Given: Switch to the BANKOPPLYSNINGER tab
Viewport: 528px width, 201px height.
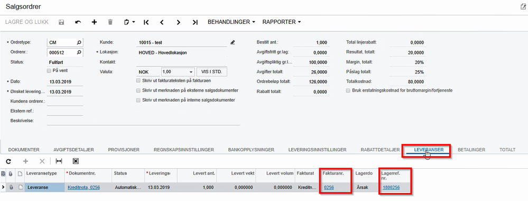Looking at the screenshot, I should [251, 150].
